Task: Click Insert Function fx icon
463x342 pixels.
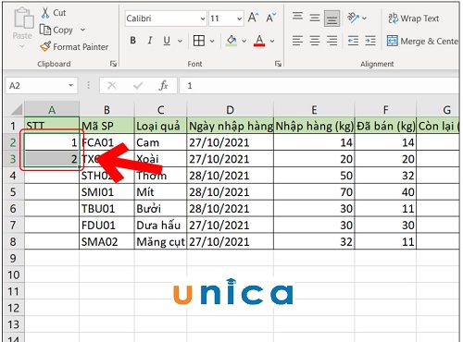Action: 163,85
